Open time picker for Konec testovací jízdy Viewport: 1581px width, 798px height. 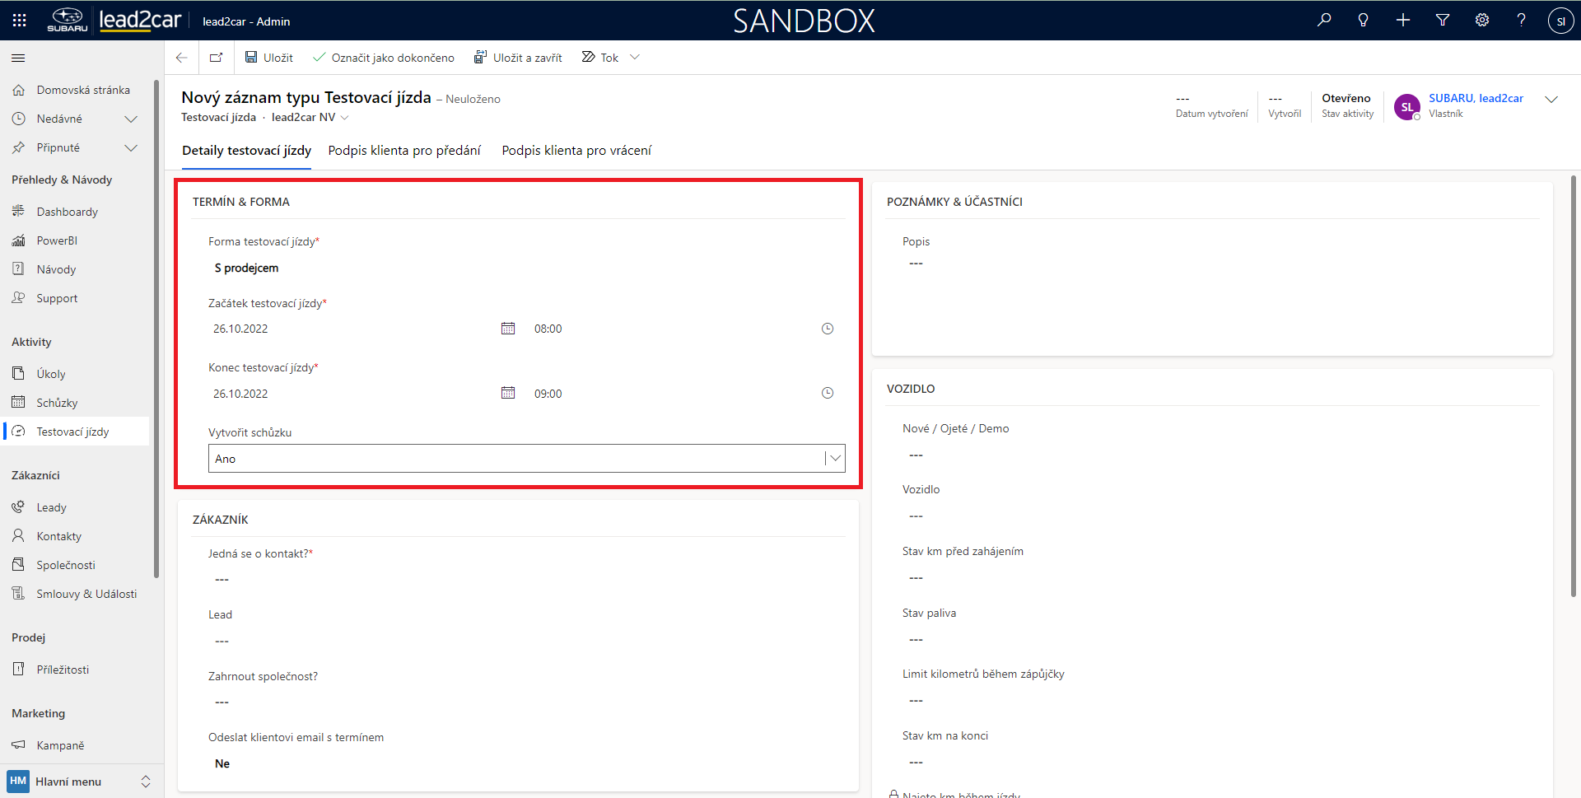click(x=828, y=394)
